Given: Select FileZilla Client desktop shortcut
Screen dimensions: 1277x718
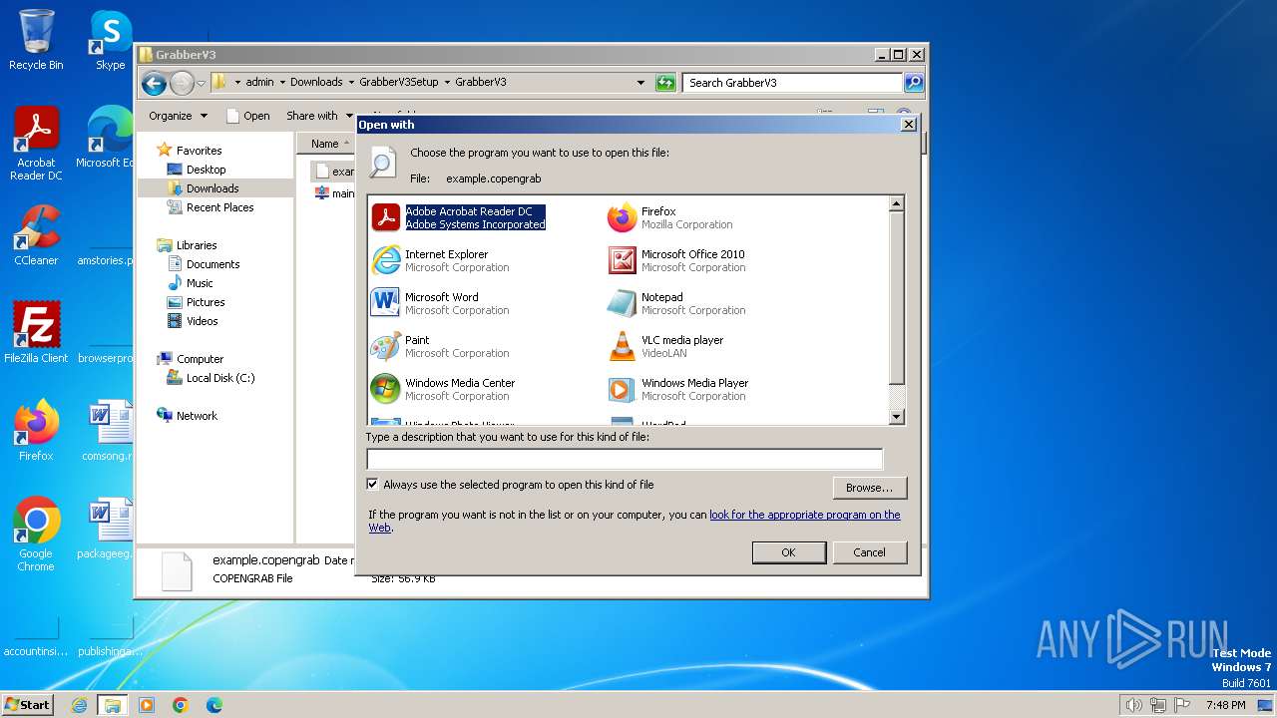Looking at the screenshot, I should [36, 332].
